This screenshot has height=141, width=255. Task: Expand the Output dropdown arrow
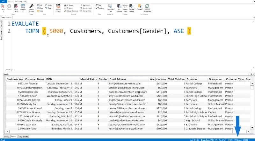coord(23,12)
